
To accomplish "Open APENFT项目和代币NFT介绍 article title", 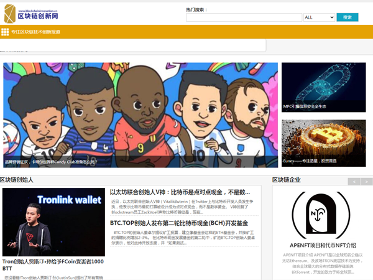I will pos(323,245).
